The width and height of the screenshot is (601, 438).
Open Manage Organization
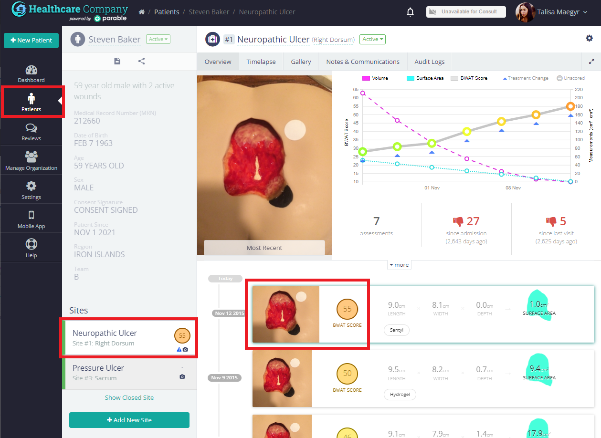(32, 160)
